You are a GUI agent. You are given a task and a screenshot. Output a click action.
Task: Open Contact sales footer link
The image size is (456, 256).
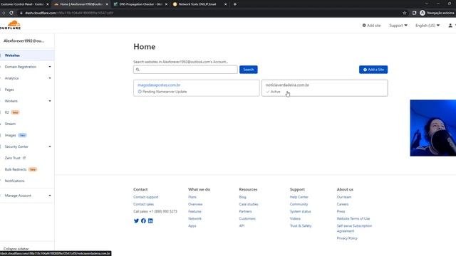pos(144,204)
